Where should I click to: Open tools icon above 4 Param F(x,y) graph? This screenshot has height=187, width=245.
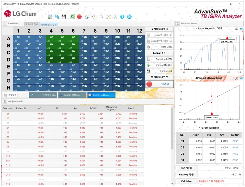click(x=237, y=29)
